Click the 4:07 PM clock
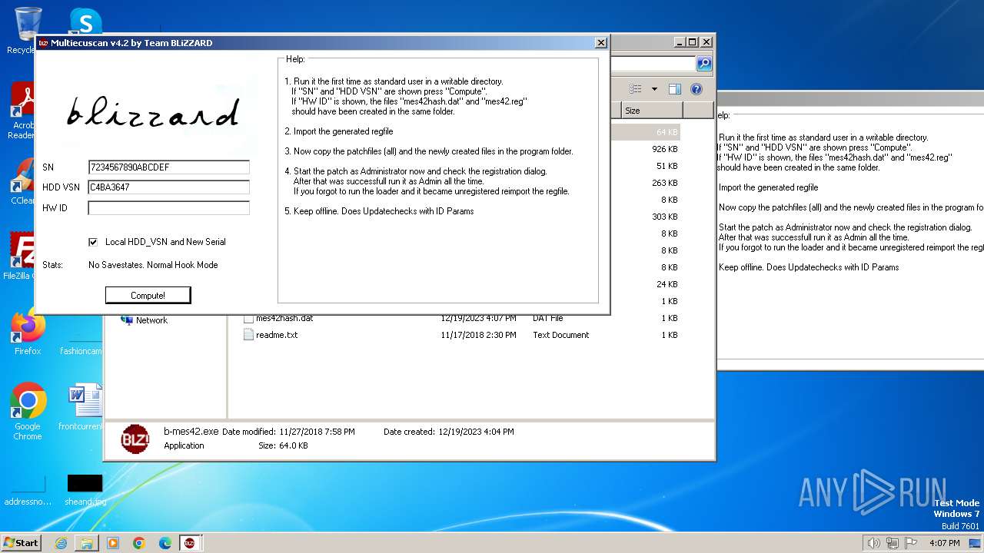This screenshot has height=553, width=984. [945, 543]
